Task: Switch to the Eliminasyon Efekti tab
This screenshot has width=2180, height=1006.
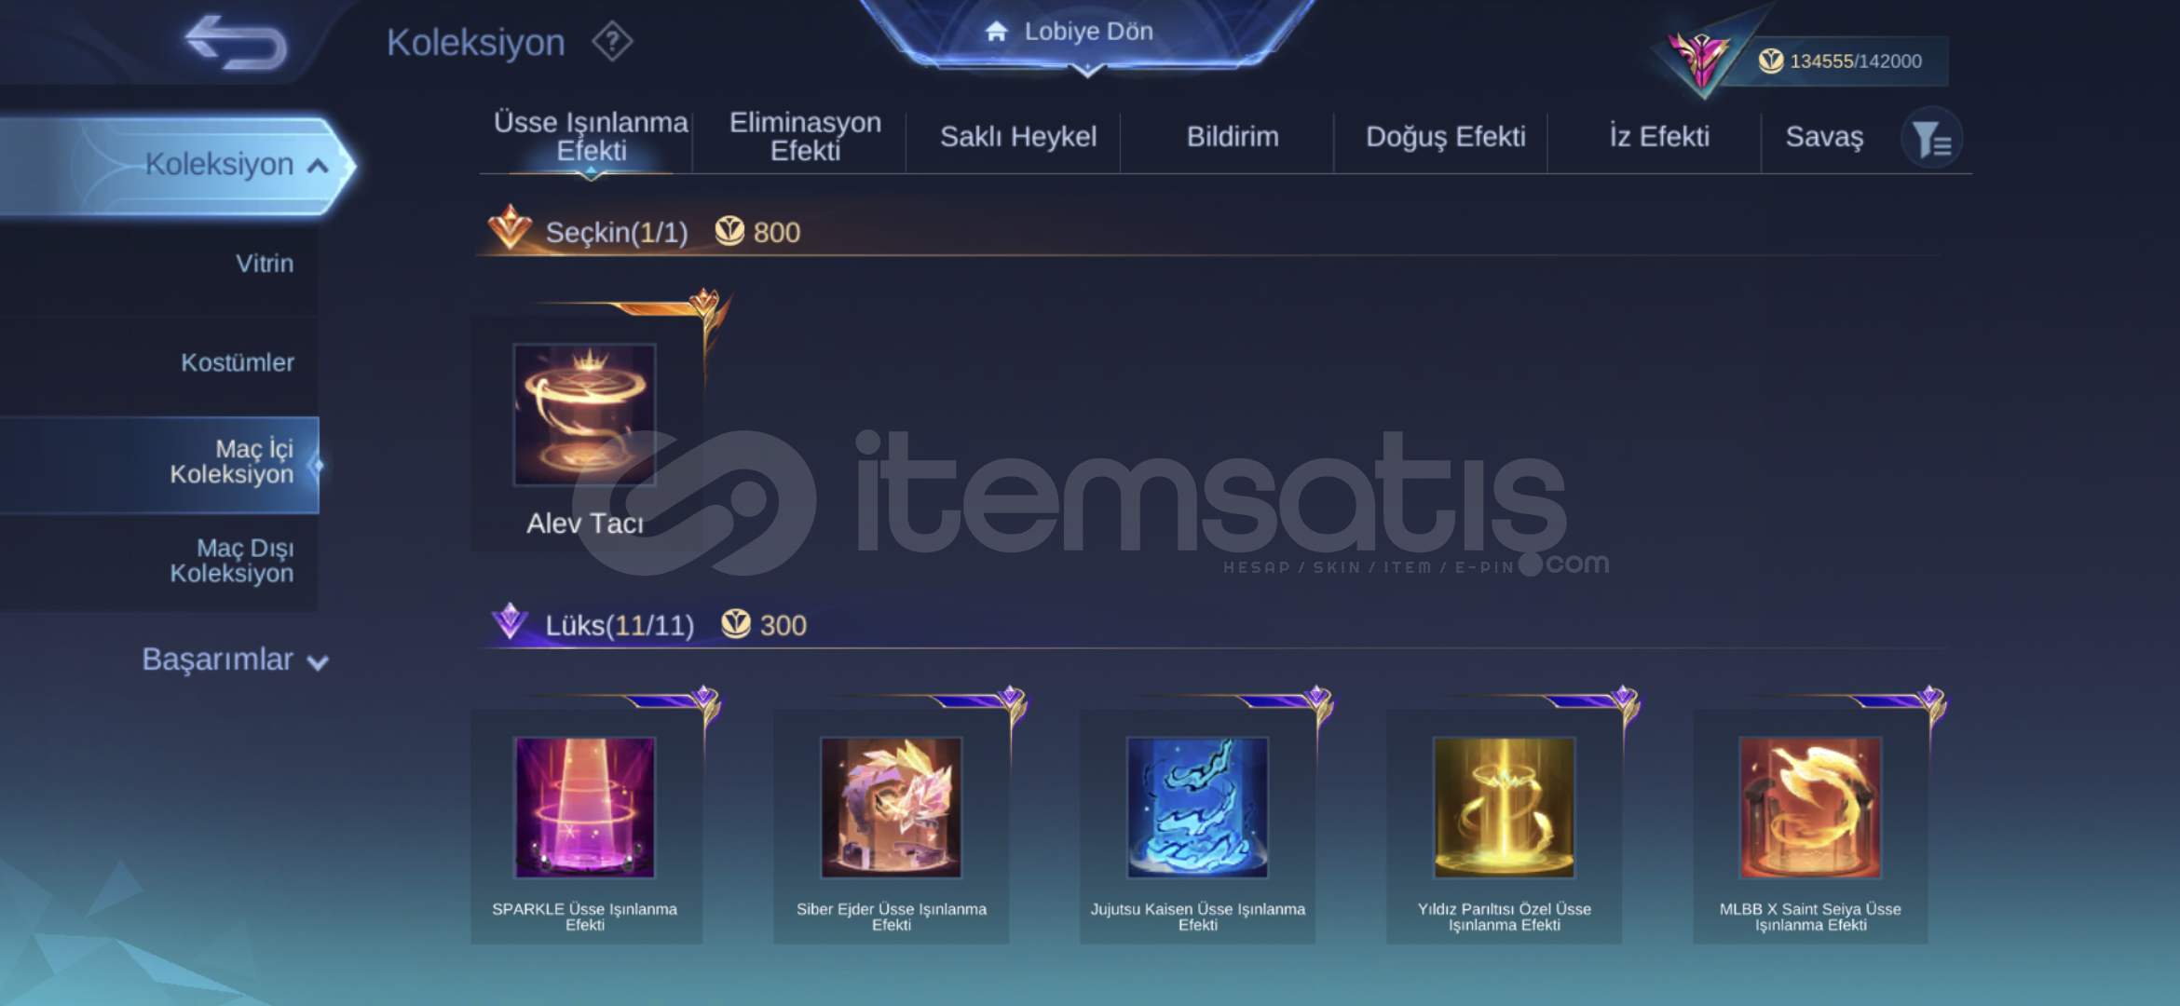Action: 805,136
